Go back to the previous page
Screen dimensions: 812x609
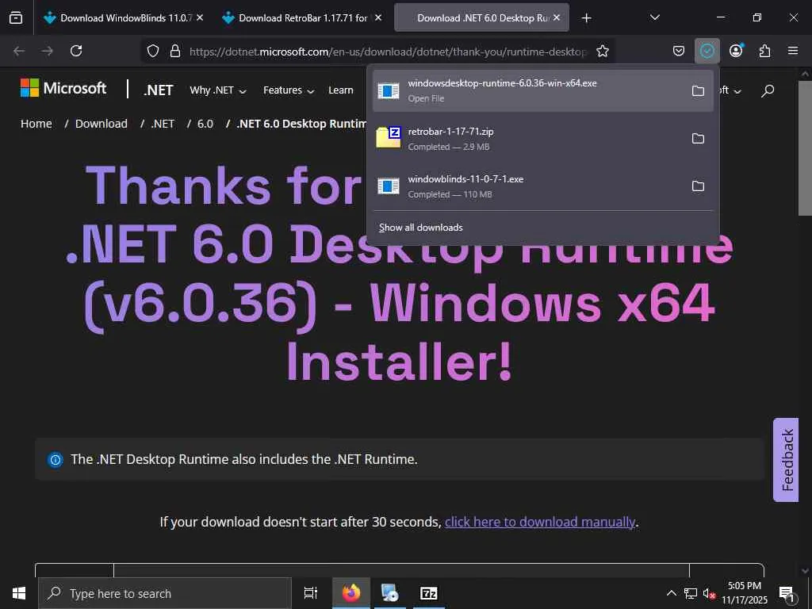coord(19,51)
